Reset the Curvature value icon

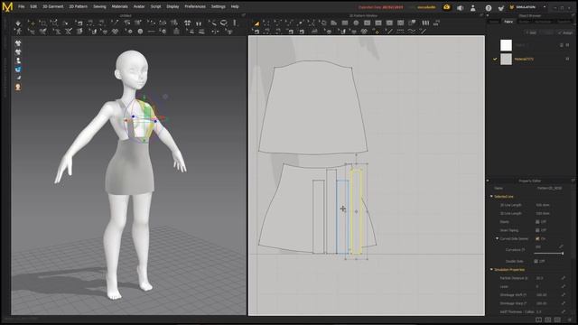coord(561,246)
